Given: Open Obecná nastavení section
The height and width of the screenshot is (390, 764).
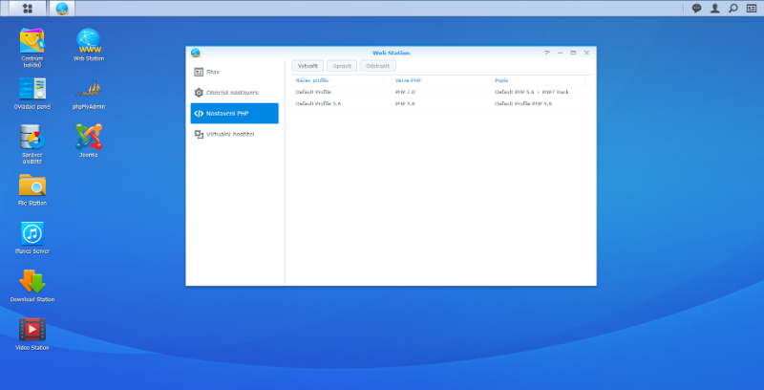Looking at the screenshot, I should tap(234, 93).
